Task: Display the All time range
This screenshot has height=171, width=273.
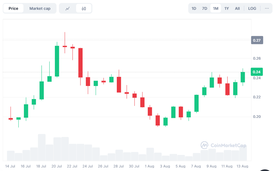Action: (x=237, y=8)
